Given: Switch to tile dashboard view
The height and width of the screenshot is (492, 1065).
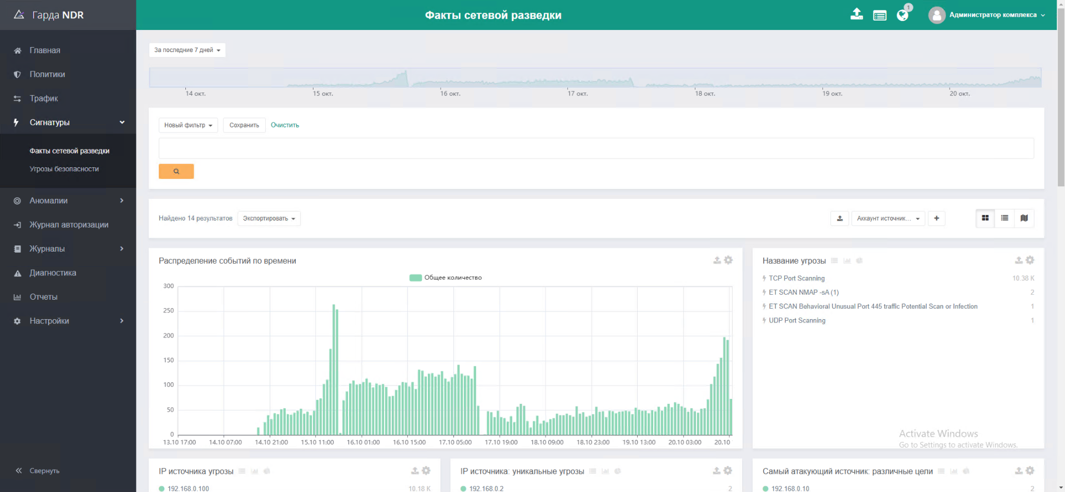Looking at the screenshot, I should coord(985,218).
